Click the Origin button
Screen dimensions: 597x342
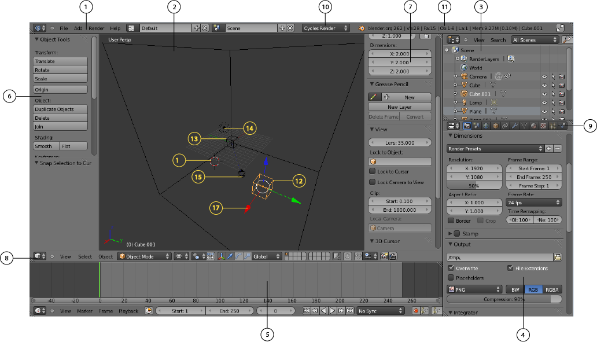61,90
